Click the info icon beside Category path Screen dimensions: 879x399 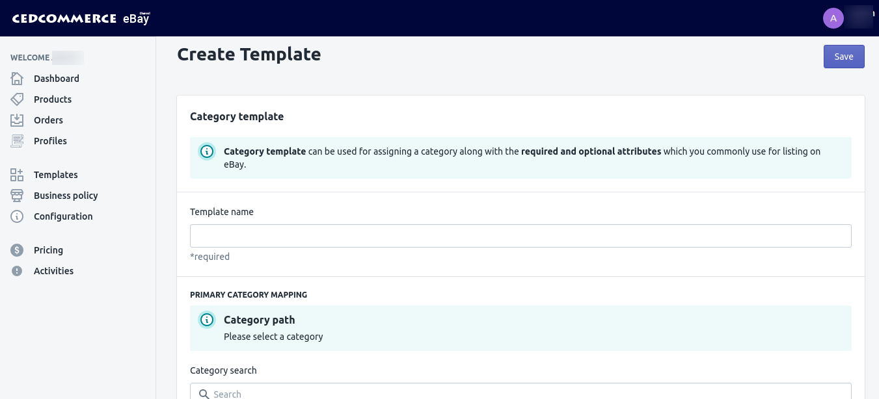tap(207, 320)
